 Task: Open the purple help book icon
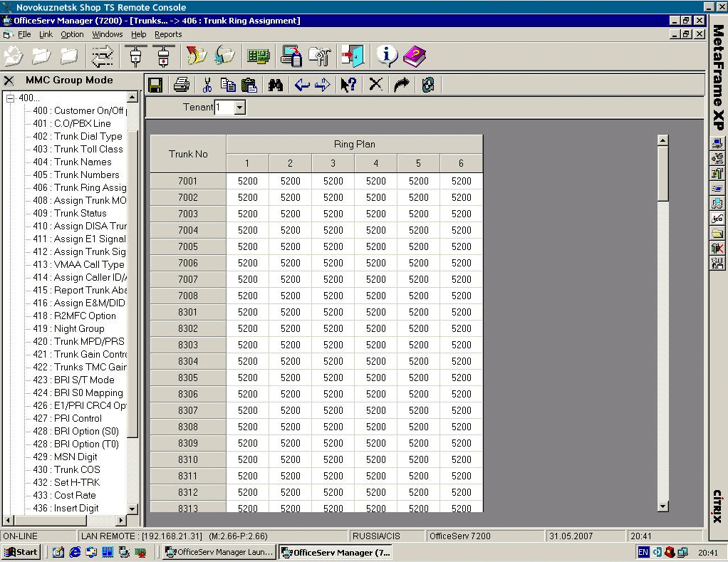pos(415,56)
